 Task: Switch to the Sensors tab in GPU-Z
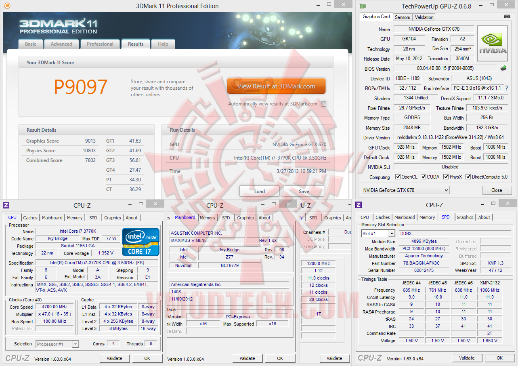(x=403, y=17)
